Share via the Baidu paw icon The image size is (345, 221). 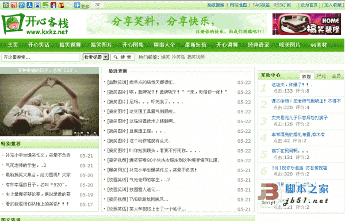(37, 5)
